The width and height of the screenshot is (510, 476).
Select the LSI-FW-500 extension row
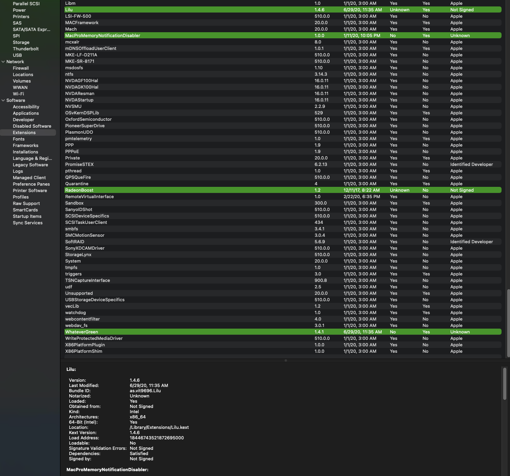(283, 16)
